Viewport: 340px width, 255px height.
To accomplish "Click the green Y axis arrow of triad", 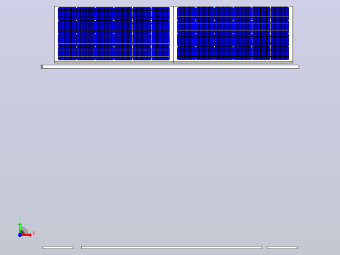I will point(20,228).
